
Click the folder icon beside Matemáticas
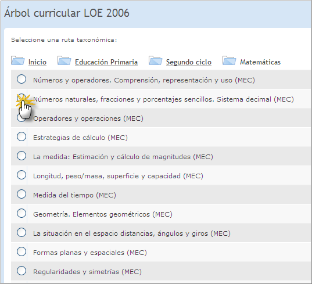229,60
